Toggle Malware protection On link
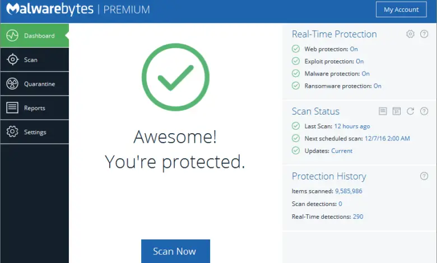The width and height of the screenshot is (437, 263). [365, 74]
